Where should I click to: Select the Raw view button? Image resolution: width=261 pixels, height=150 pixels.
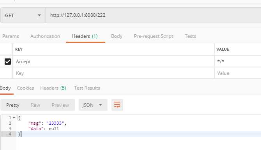(35, 105)
